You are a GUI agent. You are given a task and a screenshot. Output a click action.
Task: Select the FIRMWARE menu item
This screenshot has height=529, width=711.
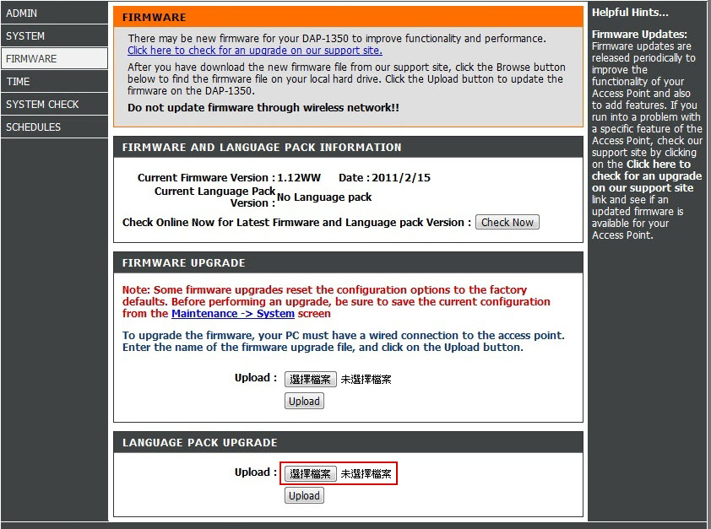click(x=54, y=58)
